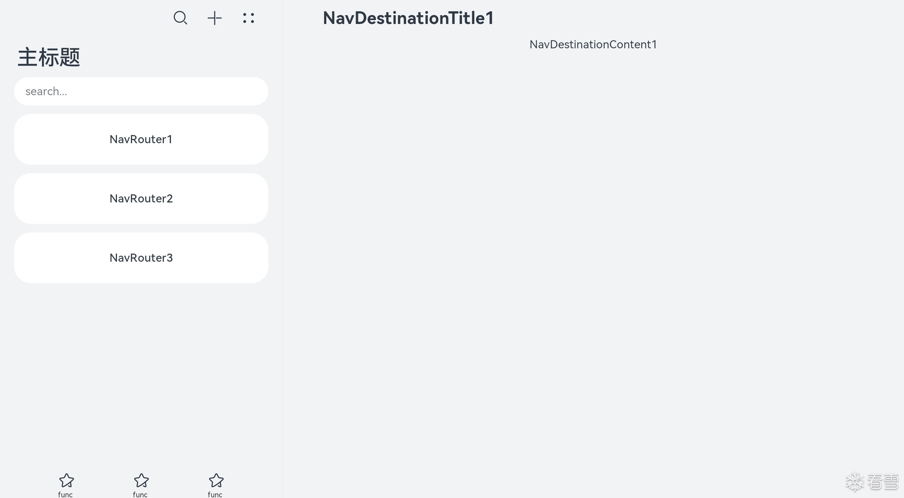Click the last func label in the toolbar
This screenshot has height=498, width=904.
215,494
